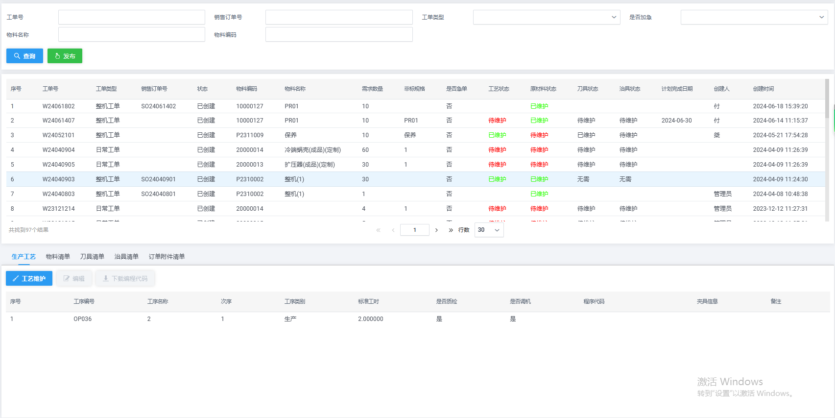This screenshot has width=835, height=418.
Task: Click material code P2311009
Action: point(250,135)
